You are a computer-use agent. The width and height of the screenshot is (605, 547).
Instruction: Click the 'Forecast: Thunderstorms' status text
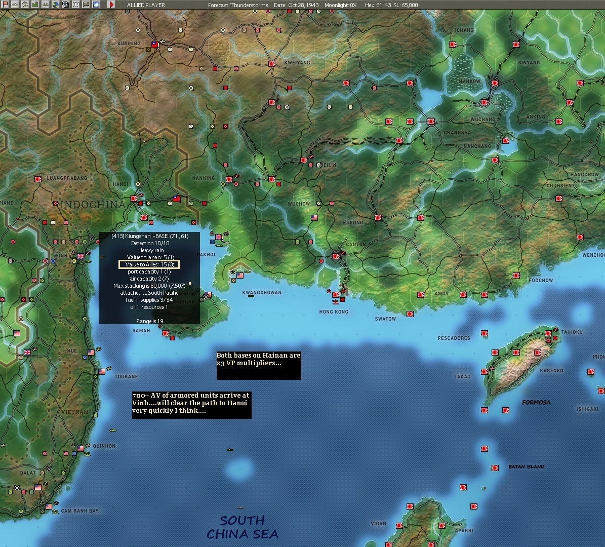[237, 5]
